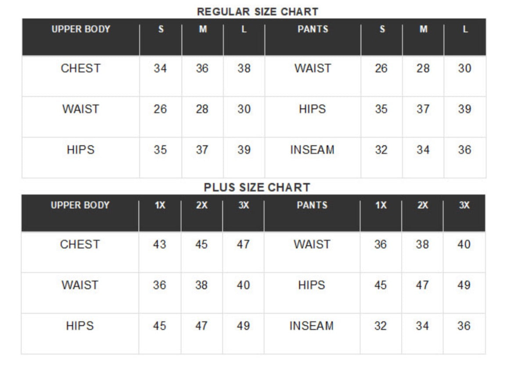Click plus pants waist value 38 for 2X
Screen dimensions: 514x373
(x=422, y=244)
